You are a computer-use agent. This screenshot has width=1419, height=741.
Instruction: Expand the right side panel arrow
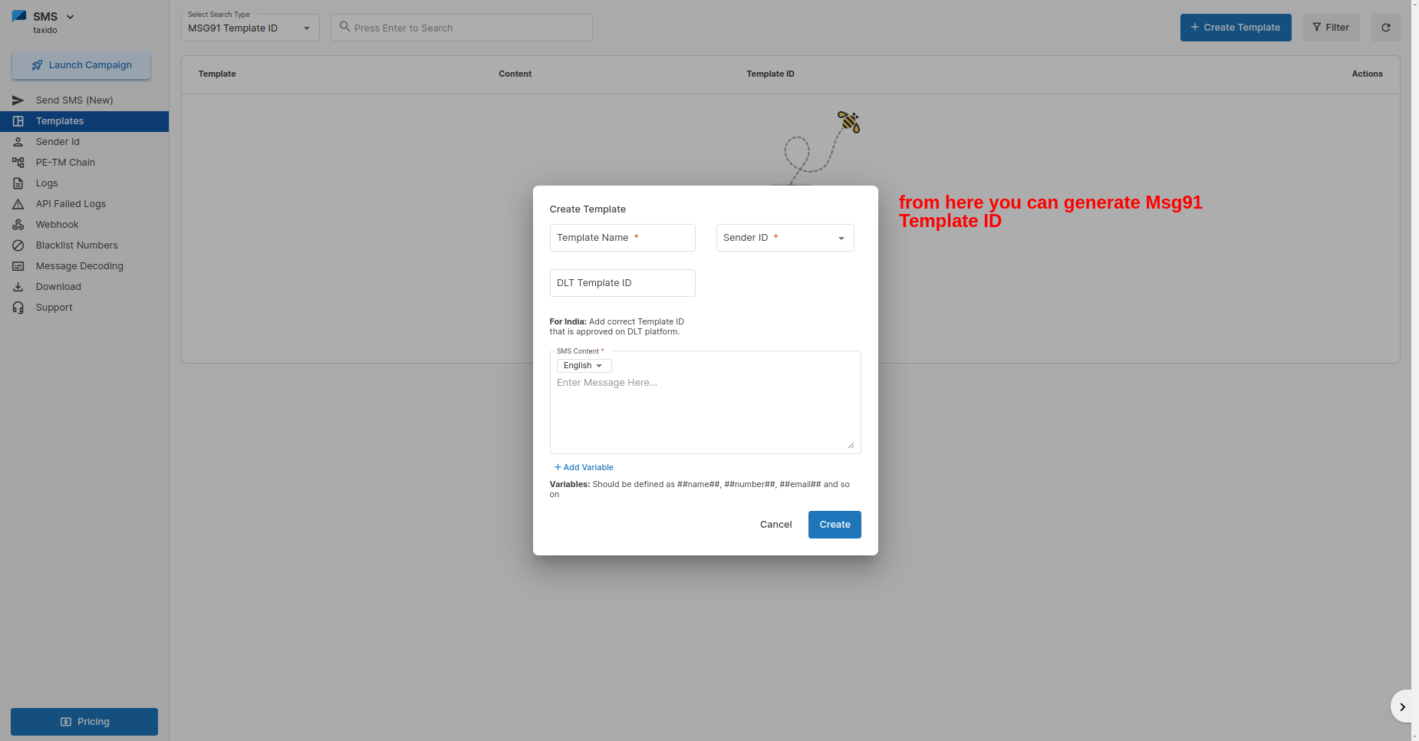[1401, 706]
